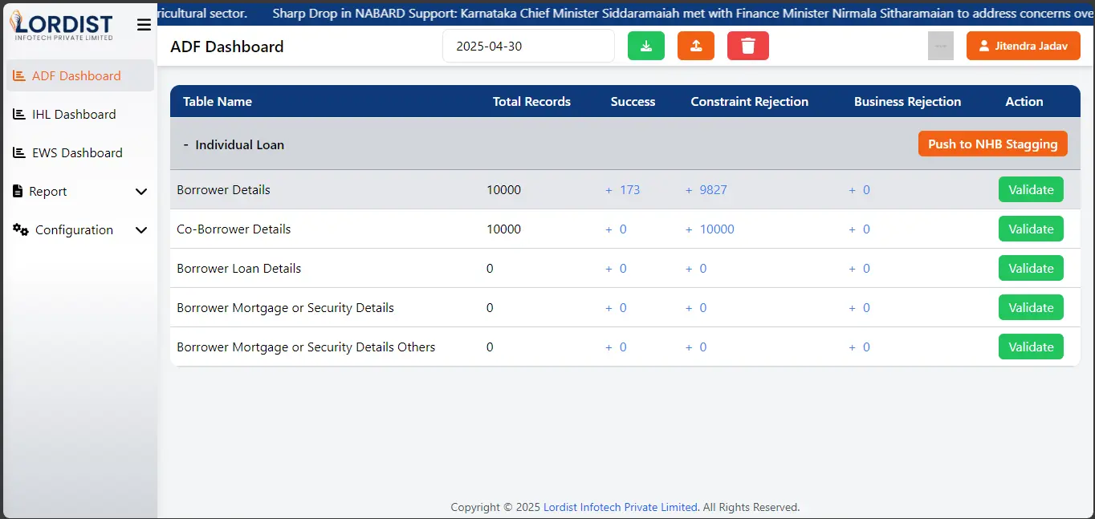Open the hamburger menu icon

[x=144, y=24]
